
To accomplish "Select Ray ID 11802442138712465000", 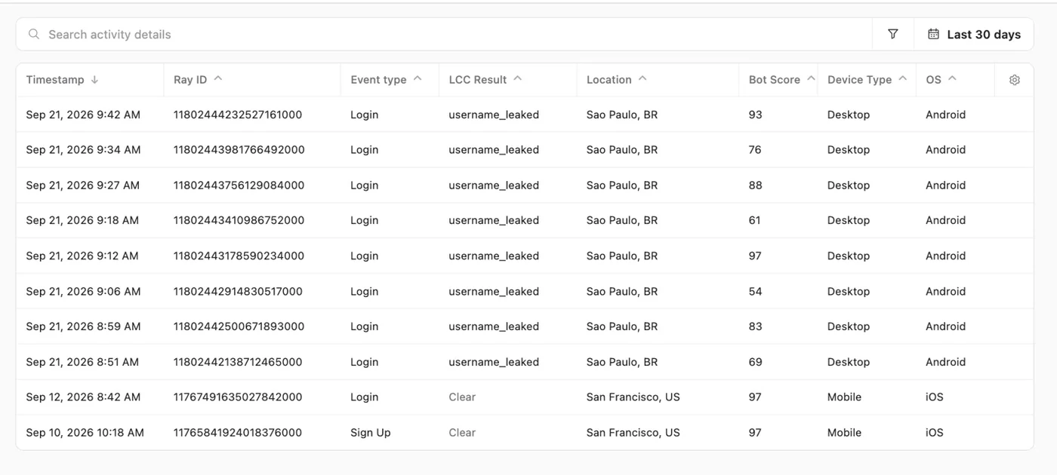I will coord(238,362).
